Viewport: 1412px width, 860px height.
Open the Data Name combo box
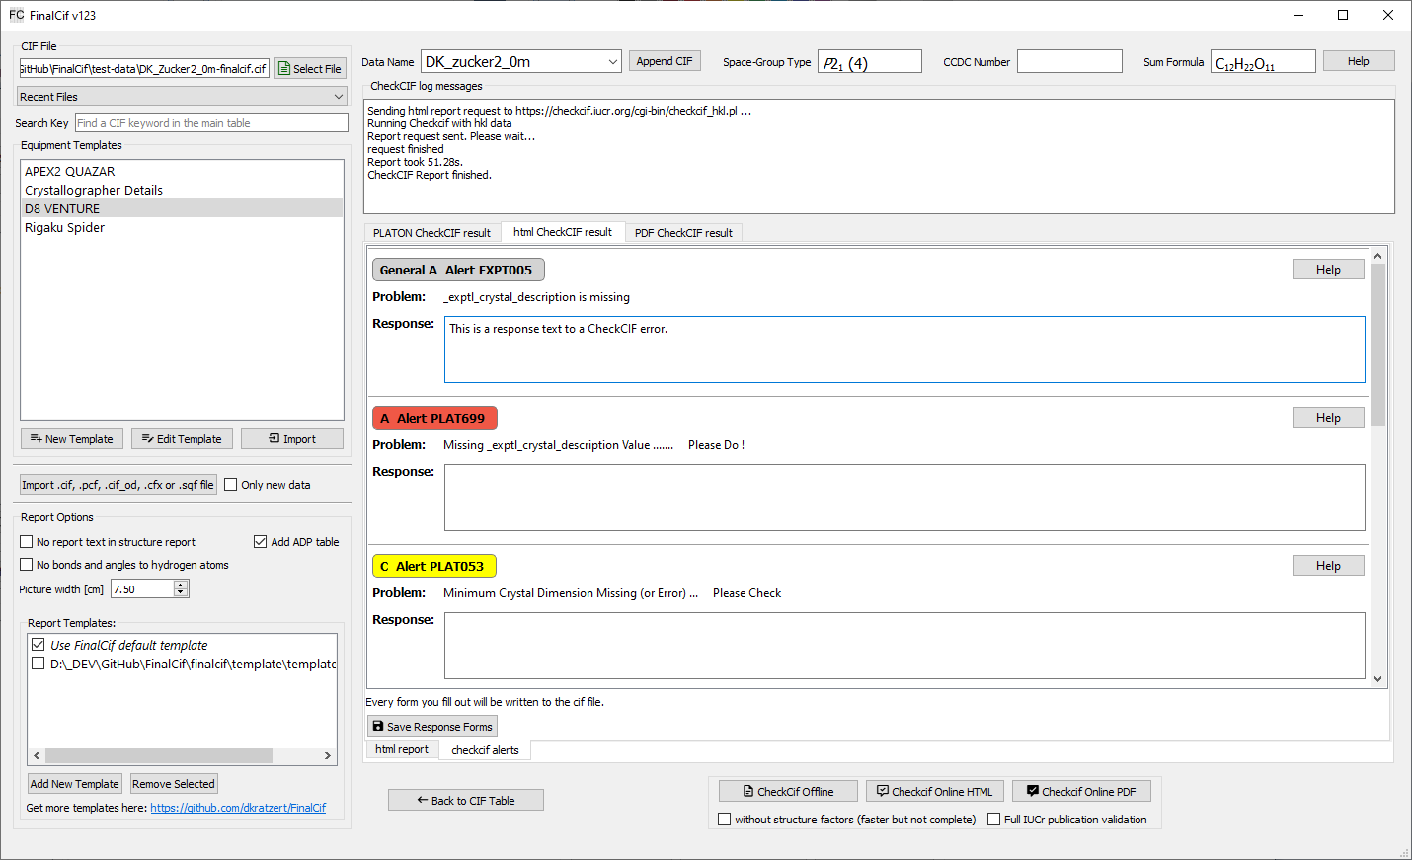pyautogui.click(x=612, y=62)
